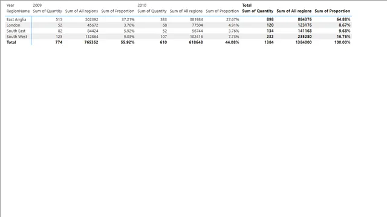Click the bold Total column group header
This screenshot has width=387, height=217.
[x=247, y=5]
